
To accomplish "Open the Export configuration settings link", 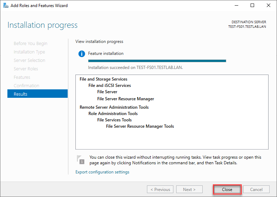I will [102, 172].
